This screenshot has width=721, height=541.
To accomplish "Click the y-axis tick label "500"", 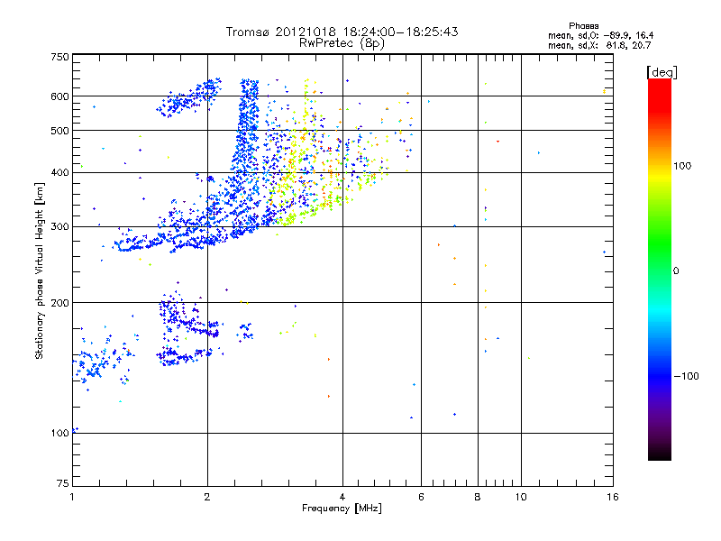I will 59,131.
